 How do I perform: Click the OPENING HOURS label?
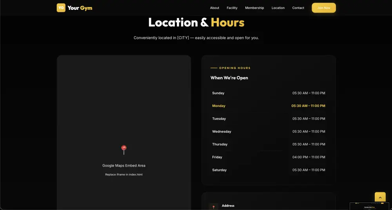point(235,68)
